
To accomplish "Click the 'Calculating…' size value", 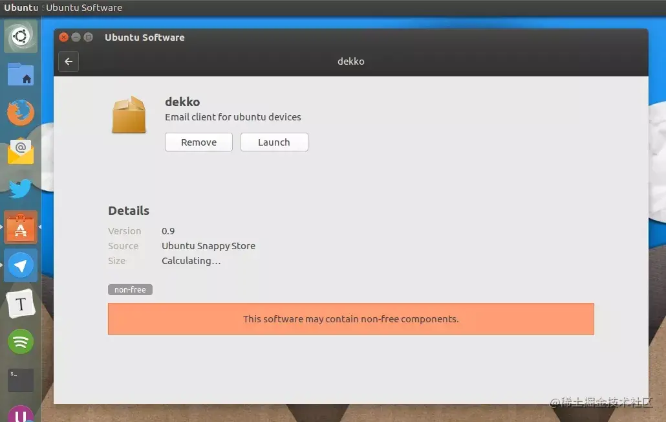I will click(191, 261).
